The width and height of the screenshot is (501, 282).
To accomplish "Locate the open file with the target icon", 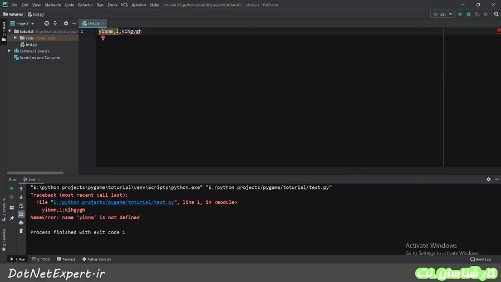I will tap(47, 23).
